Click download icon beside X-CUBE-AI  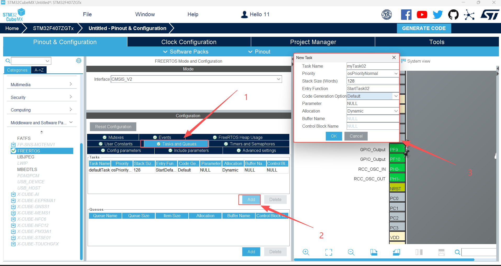click(13, 194)
